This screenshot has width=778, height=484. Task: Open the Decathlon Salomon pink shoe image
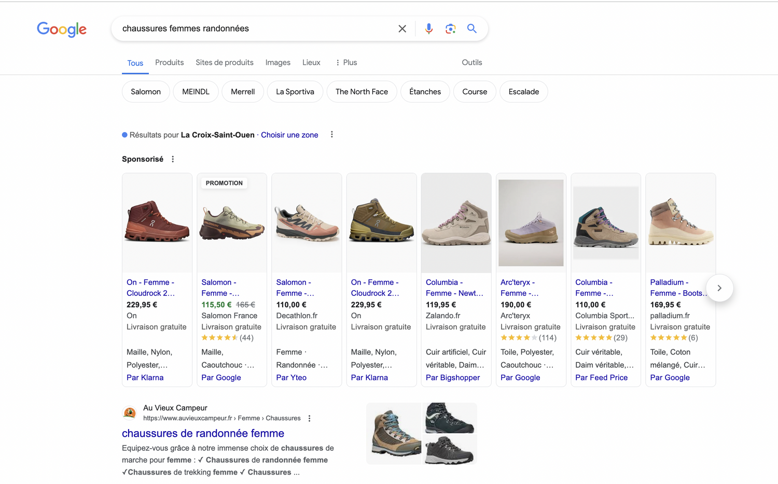pos(307,223)
